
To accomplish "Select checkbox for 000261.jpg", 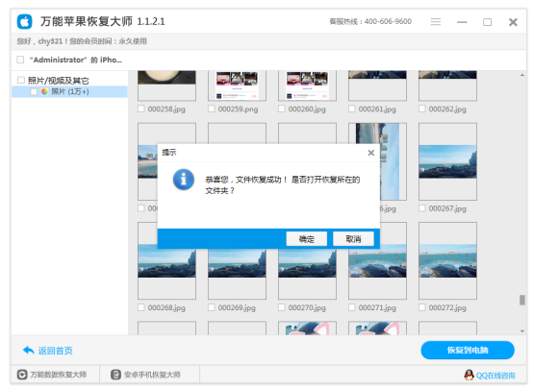I will 352,109.
